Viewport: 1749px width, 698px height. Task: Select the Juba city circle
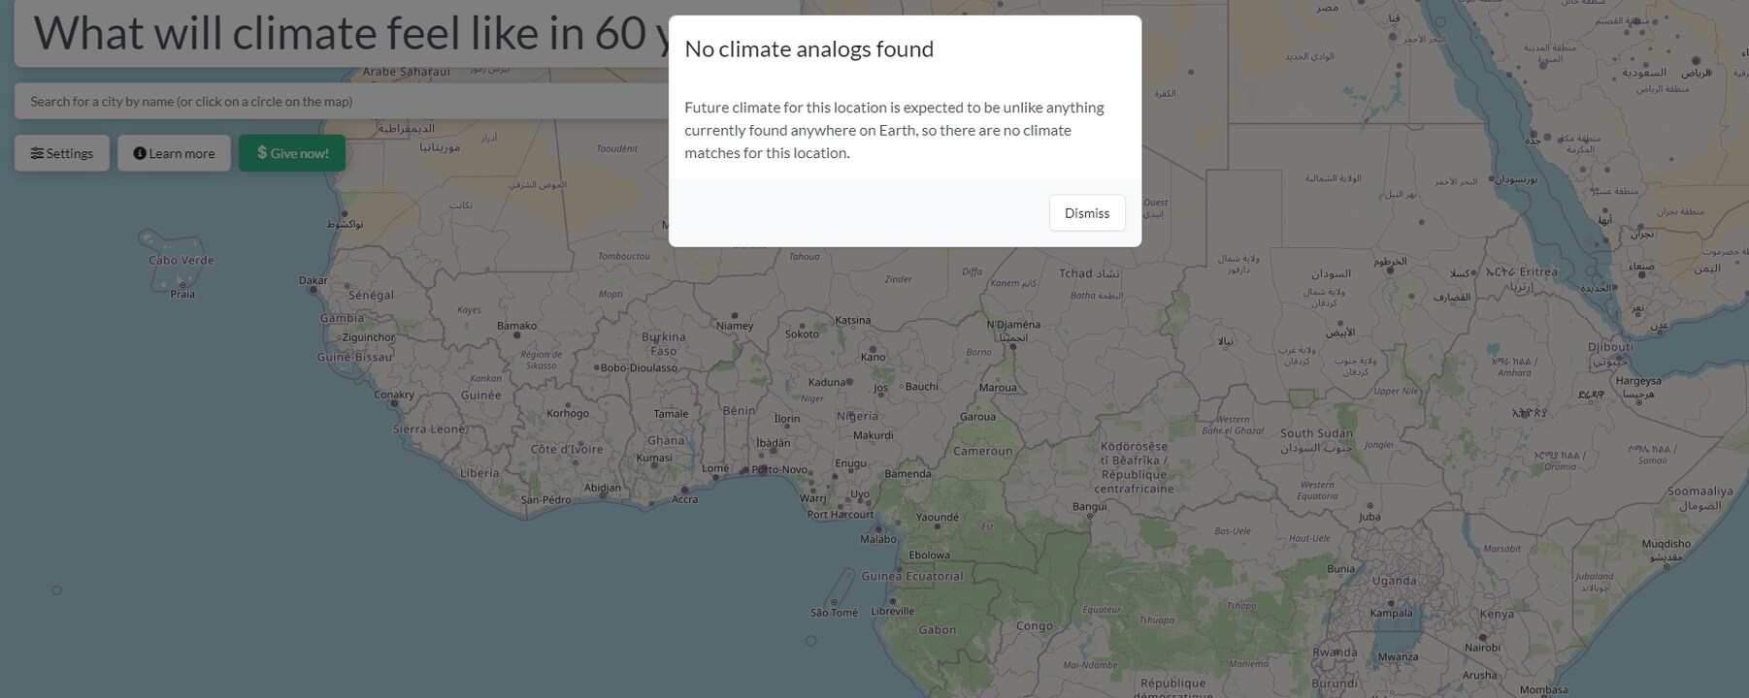pyautogui.click(x=1370, y=506)
